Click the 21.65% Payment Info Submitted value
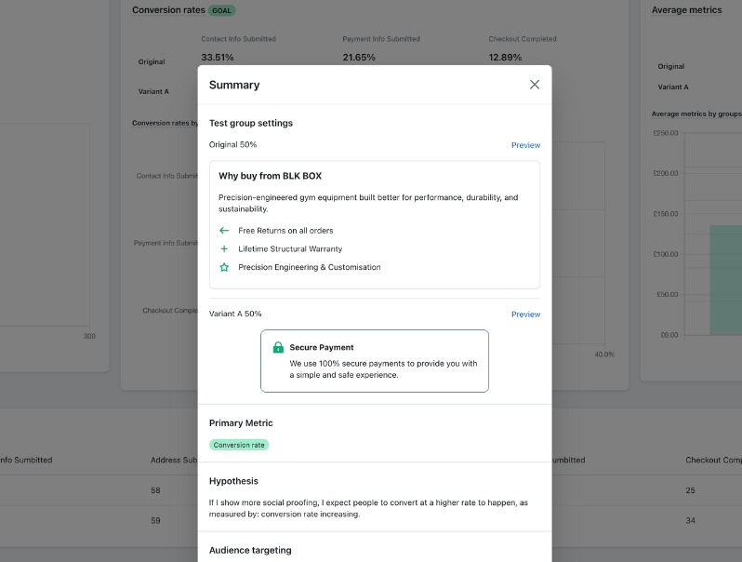Viewport: 742px width, 562px height. 359,58
